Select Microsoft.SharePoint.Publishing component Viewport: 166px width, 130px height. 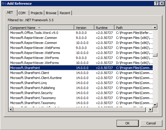81,88
